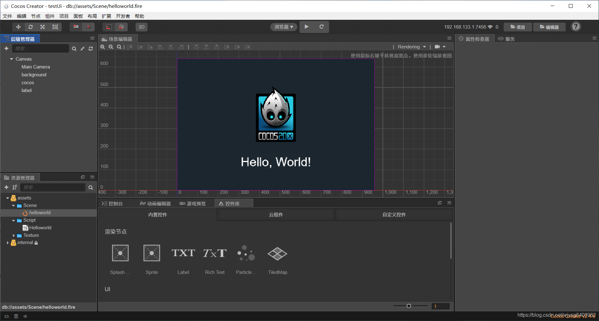The image size is (599, 321).
Task: Open the 浏览器 preview platform dropdown
Action: click(x=283, y=27)
